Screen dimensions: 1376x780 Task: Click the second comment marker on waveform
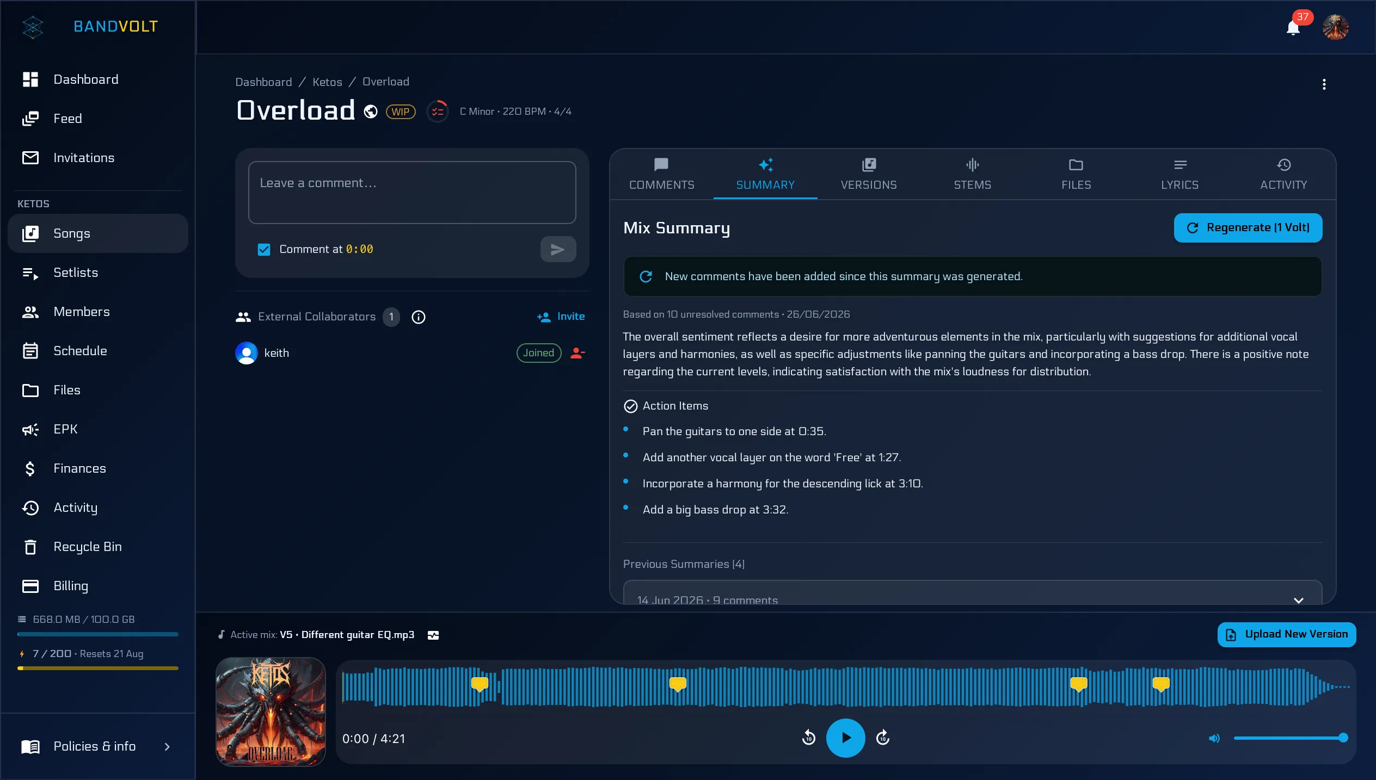tap(678, 684)
